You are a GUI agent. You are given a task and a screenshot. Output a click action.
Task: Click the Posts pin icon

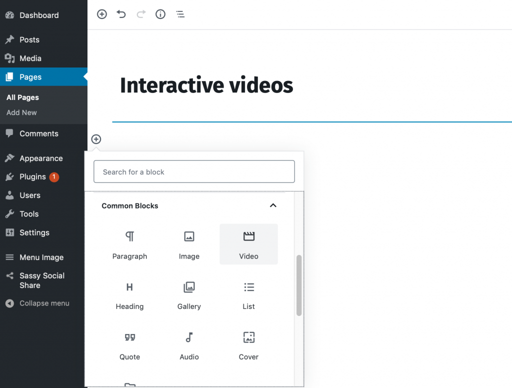[10, 39]
